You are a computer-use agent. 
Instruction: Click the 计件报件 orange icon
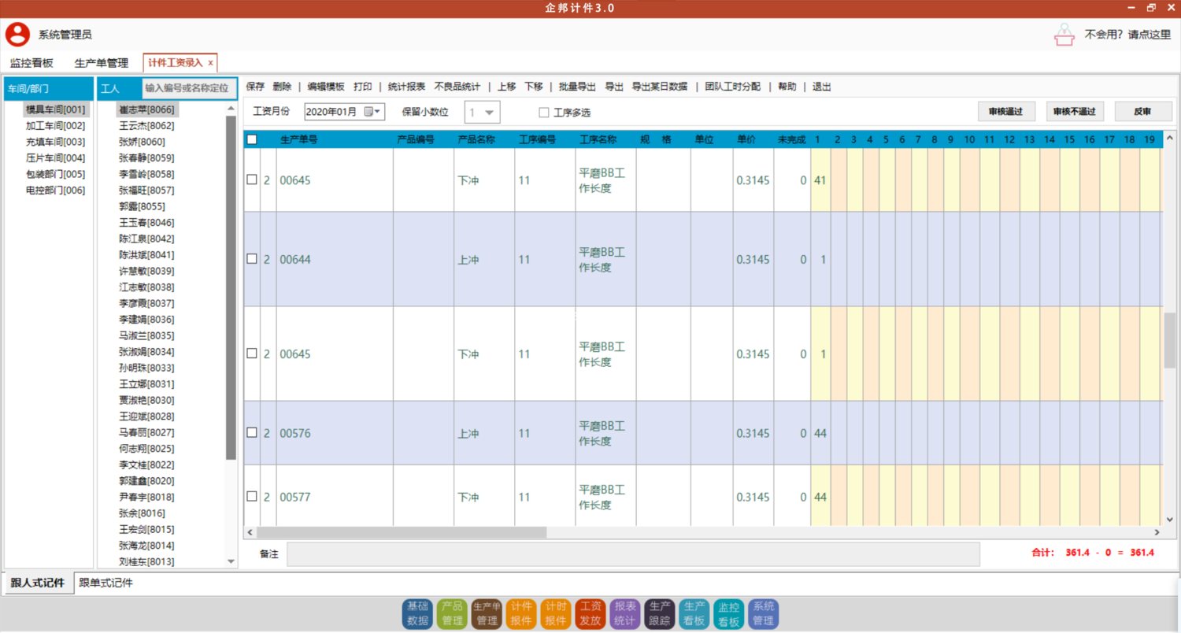(x=521, y=613)
